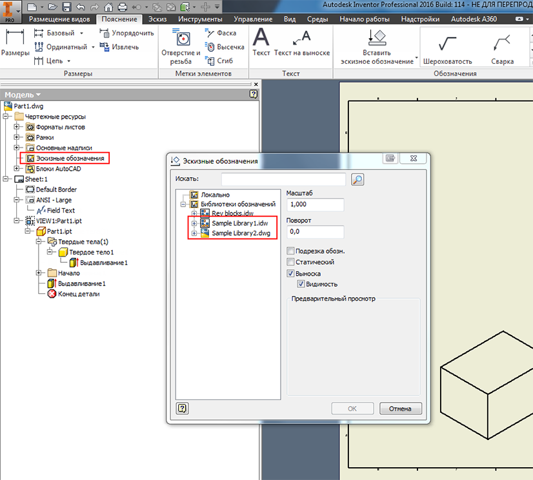
Task: Expand the Форматы листов node
Action: point(16,127)
